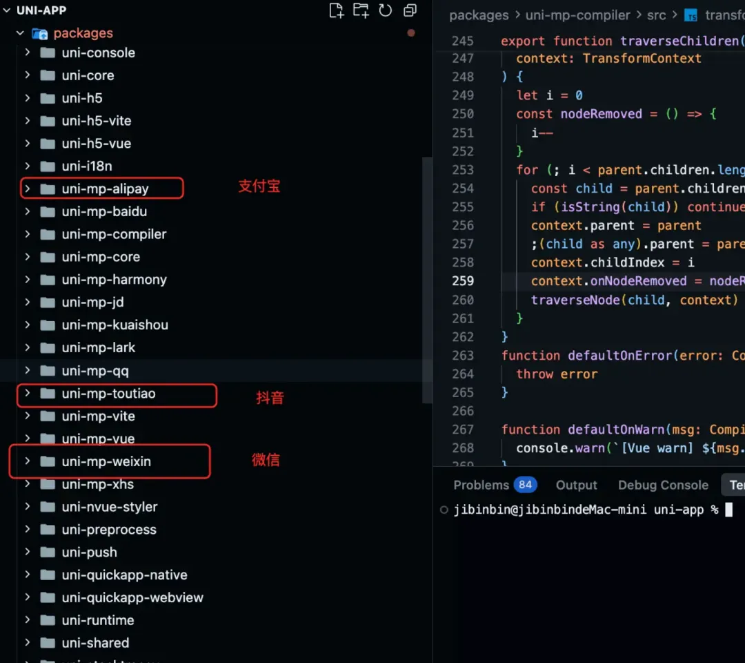
Task: Click the 'let i = 0' code line
Action: 549,95
